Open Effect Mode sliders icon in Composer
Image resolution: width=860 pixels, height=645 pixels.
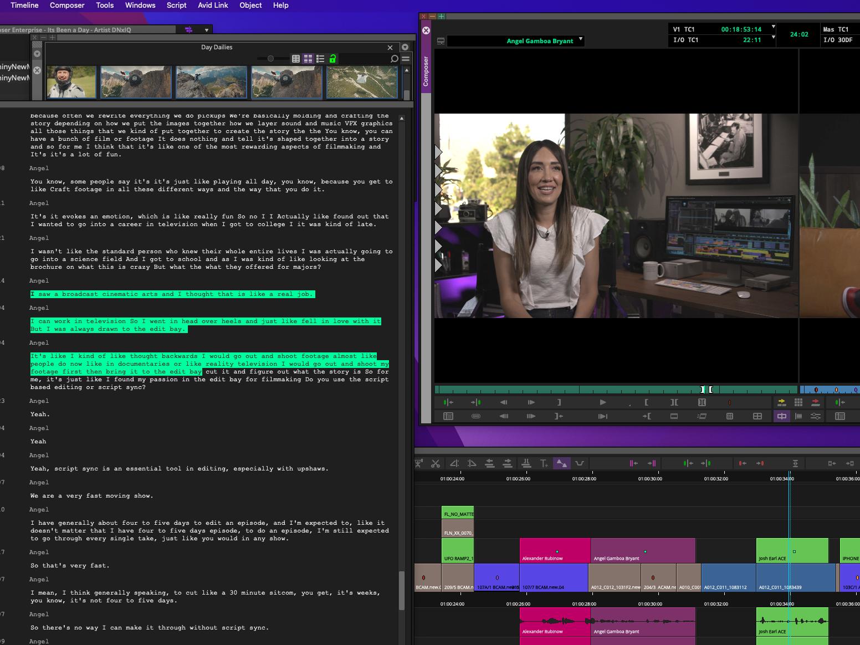pos(816,416)
